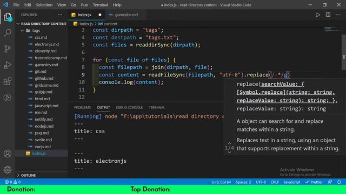Open the Git graph icon in activity bar
The height and width of the screenshot is (194, 346).
8,98
